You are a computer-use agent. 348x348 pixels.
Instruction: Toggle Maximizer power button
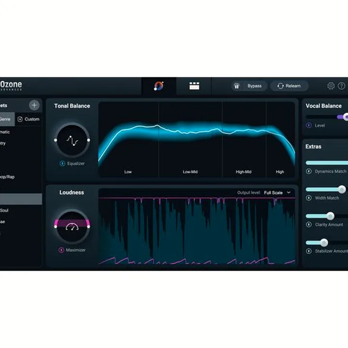[x=61, y=250]
